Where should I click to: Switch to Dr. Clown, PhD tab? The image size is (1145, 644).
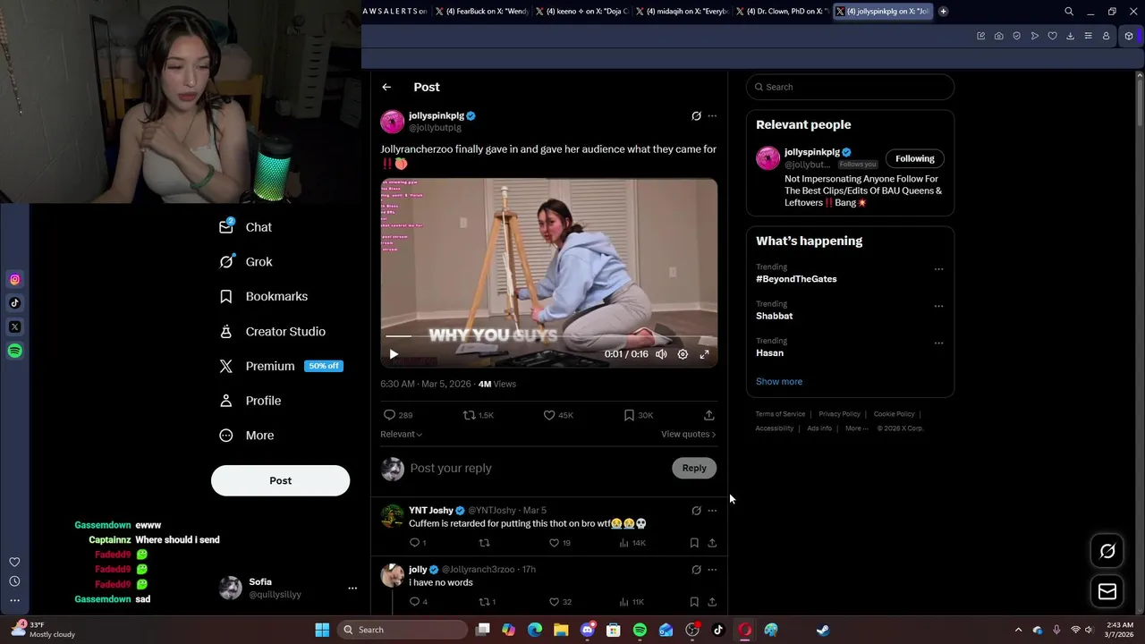(784, 12)
